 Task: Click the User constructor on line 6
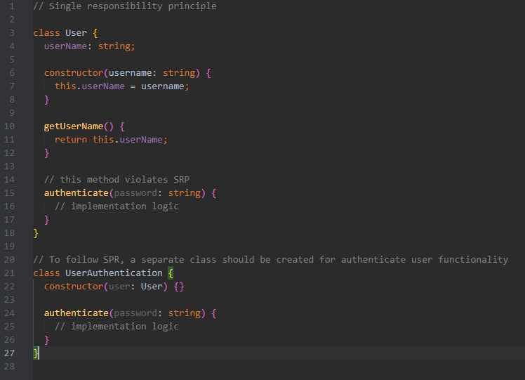pos(128,73)
